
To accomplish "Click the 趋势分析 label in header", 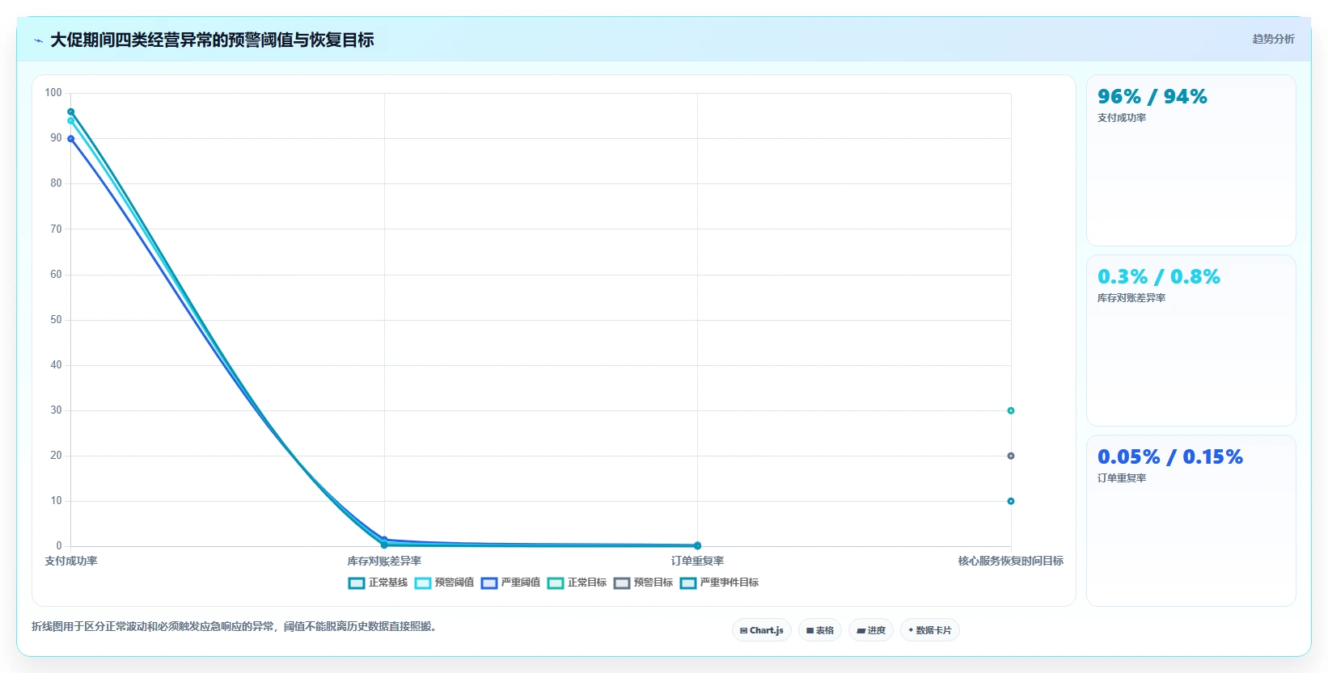I will click(x=1273, y=39).
